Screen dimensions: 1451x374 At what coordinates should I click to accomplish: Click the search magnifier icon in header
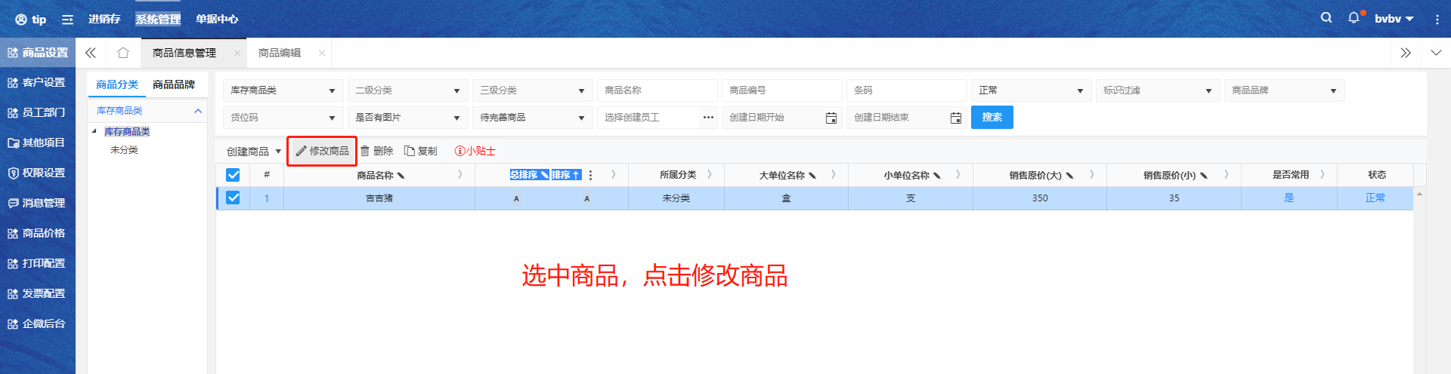(x=1326, y=17)
